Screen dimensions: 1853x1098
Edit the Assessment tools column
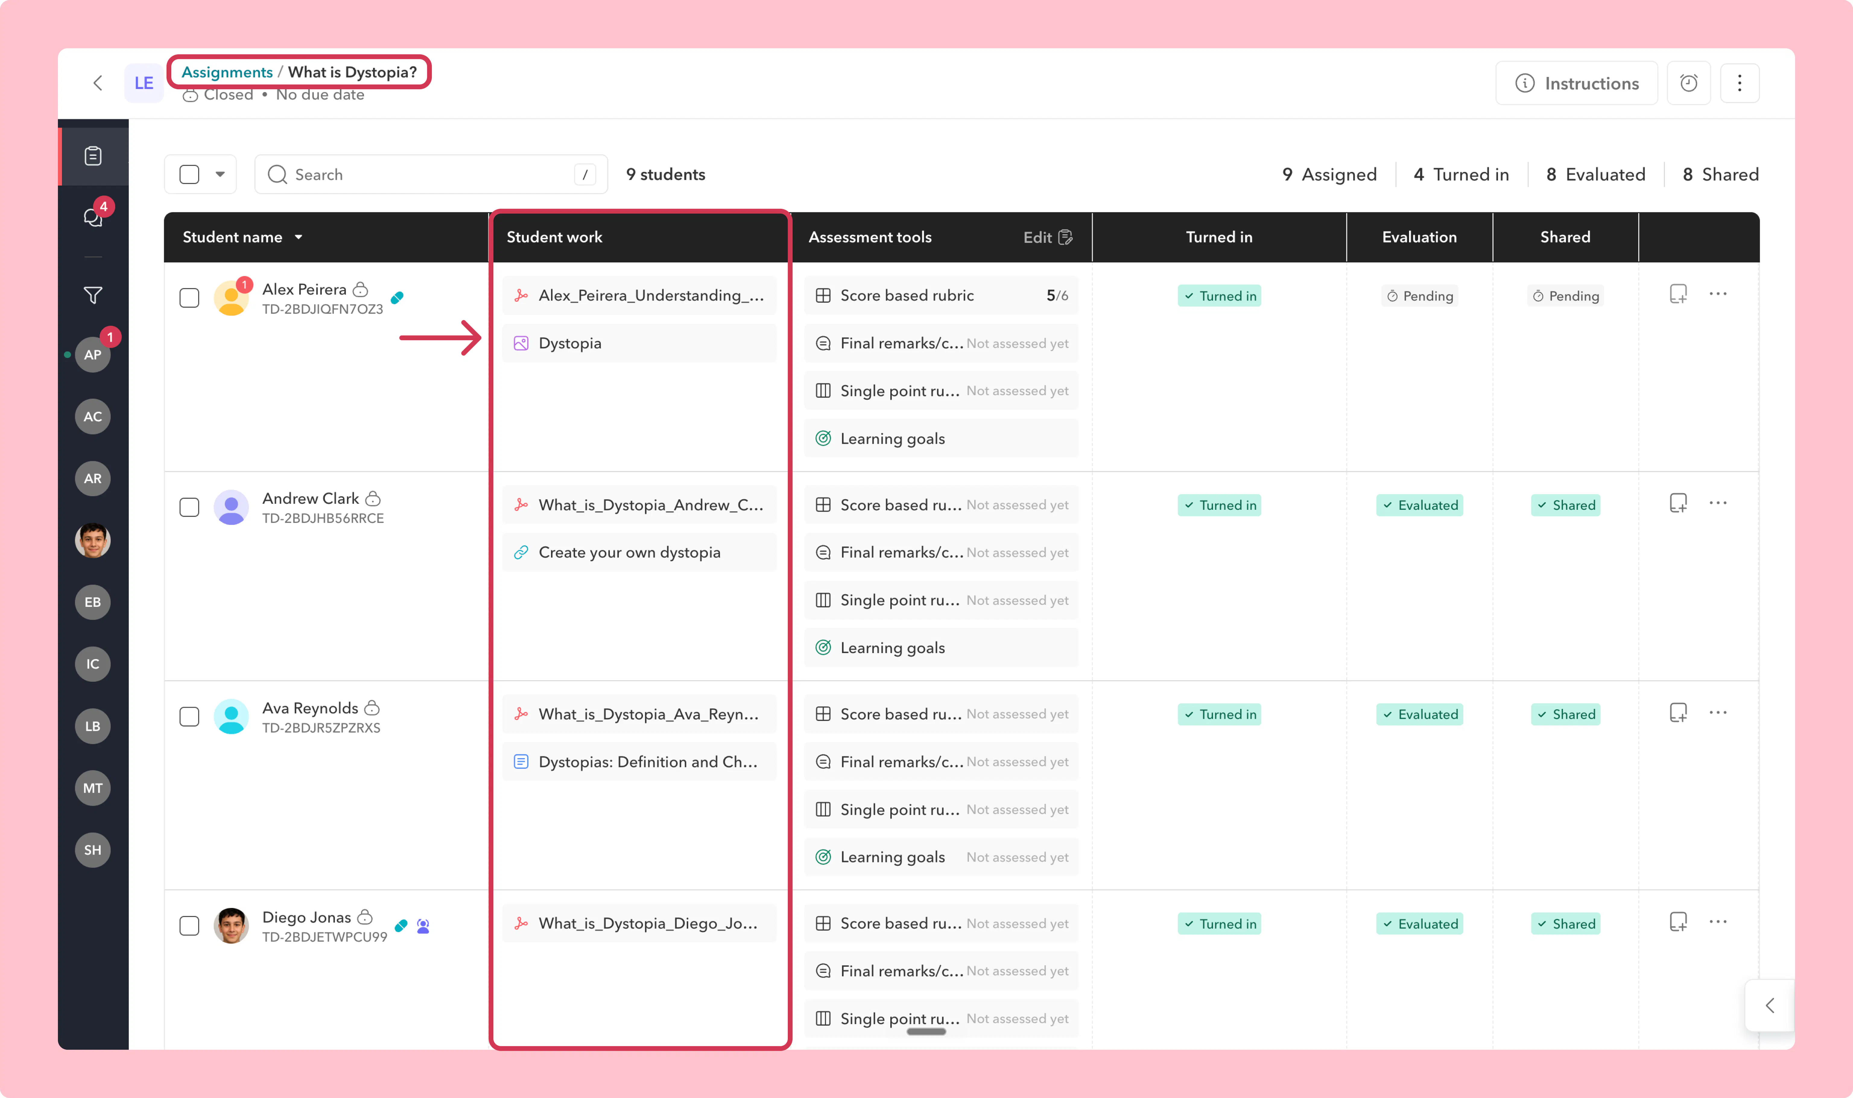click(1047, 237)
